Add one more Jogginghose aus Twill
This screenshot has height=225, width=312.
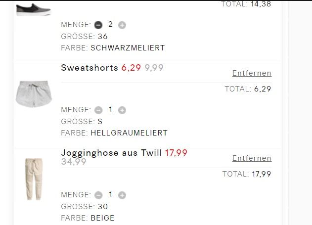pyautogui.click(x=122, y=195)
